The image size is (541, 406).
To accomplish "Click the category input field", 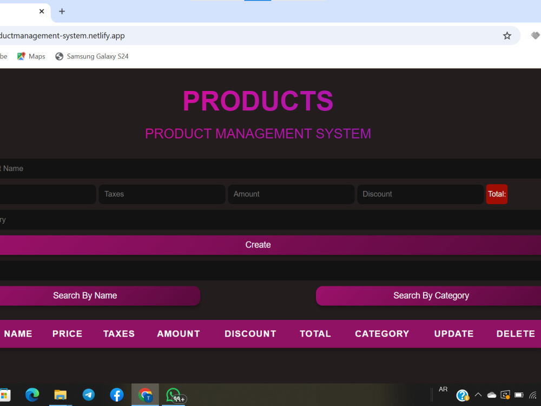I will click(x=270, y=220).
